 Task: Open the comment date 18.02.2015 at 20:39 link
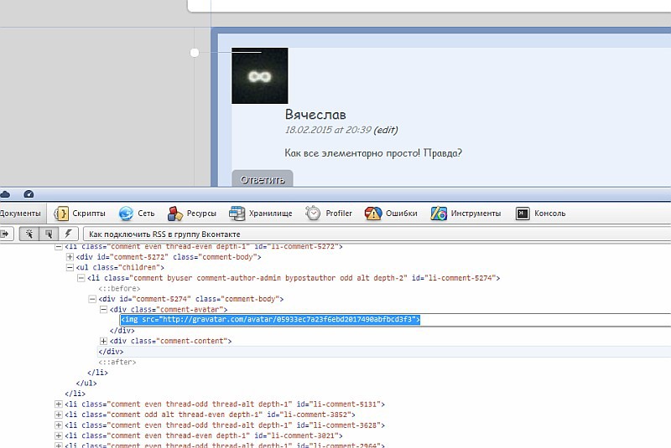[x=328, y=130]
